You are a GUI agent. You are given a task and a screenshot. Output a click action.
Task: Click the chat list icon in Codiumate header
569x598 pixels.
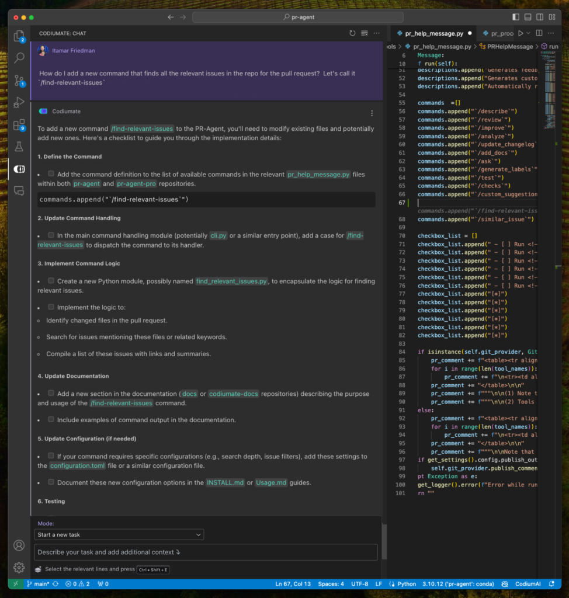tap(365, 33)
